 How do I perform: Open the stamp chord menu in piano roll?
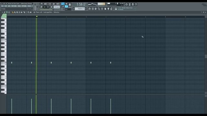click(9, 12)
